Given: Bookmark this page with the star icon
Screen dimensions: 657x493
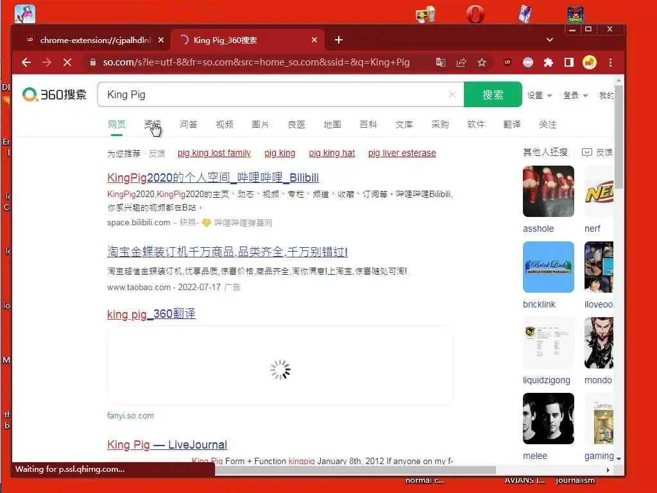Looking at the screenshot, I should 482,62.
